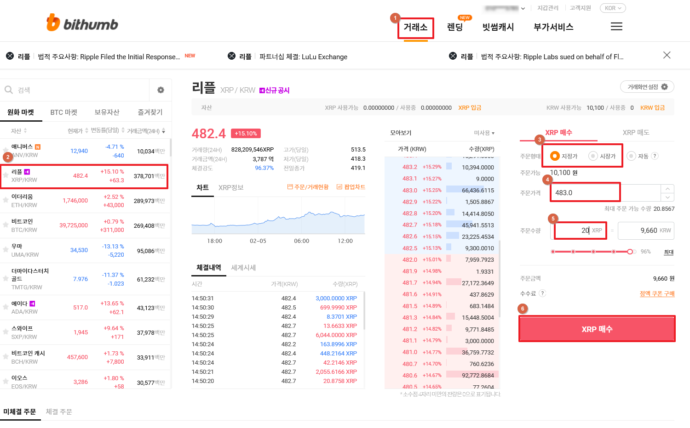
Task: Star the 이더리움 ETH/KRW row as favorite
Action: click(6, 201)
